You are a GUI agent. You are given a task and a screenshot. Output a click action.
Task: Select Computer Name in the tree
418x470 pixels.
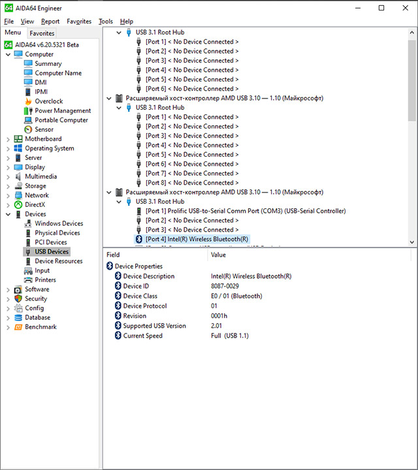(58, 73)
